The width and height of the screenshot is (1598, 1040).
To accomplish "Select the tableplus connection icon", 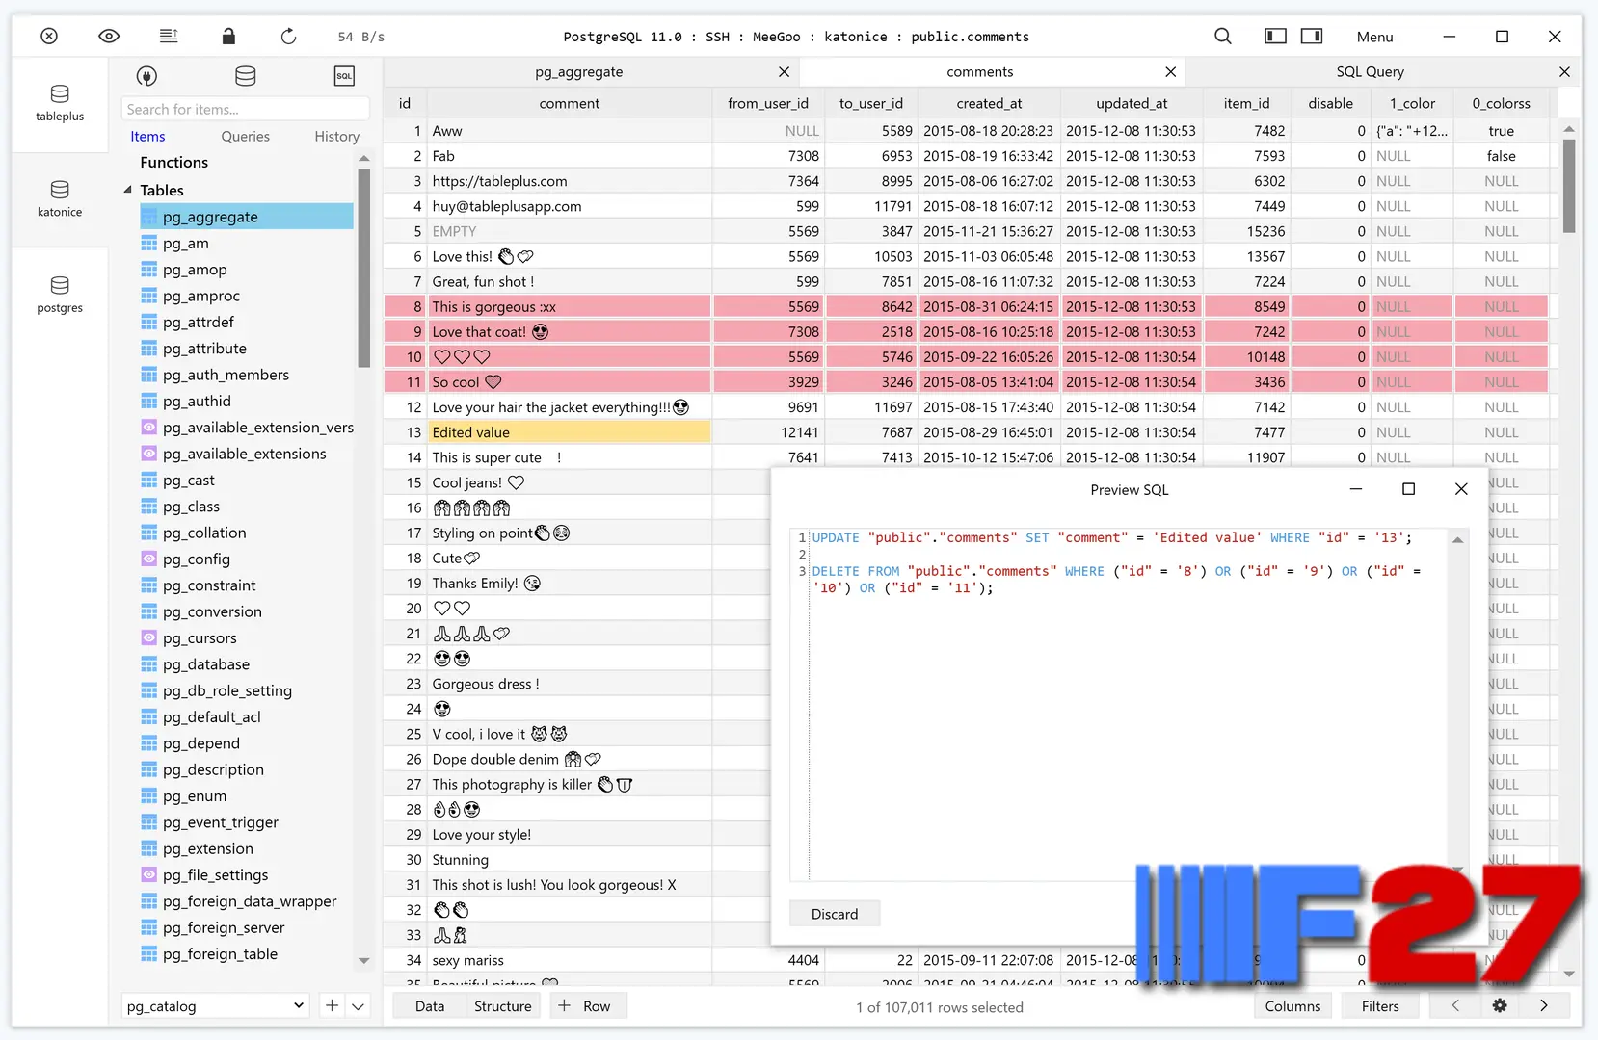I will 60,104.
